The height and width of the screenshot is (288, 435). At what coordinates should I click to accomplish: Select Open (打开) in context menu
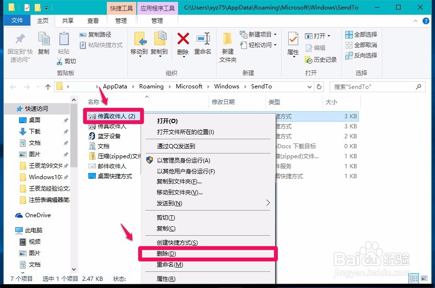[x=167, y=121]
